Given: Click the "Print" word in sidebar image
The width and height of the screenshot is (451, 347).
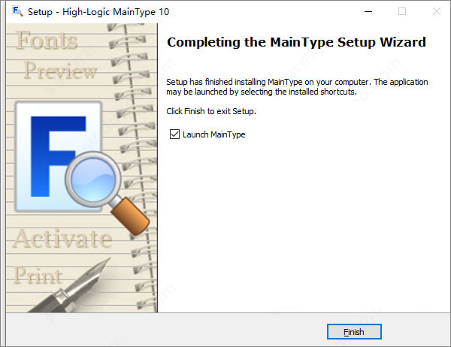Looking at the screenshot, I should pos(38,275).
